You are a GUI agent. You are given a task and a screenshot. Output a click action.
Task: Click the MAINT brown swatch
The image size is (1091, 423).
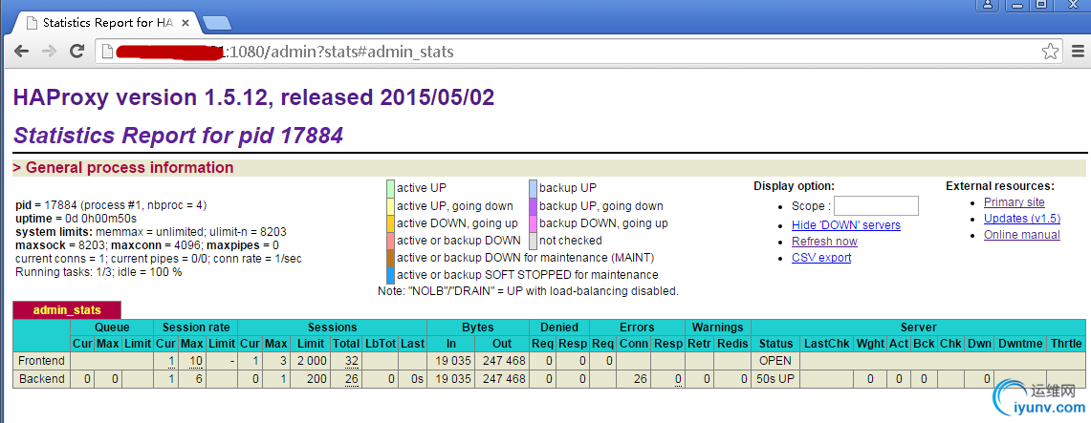click(x=390, y=258)
